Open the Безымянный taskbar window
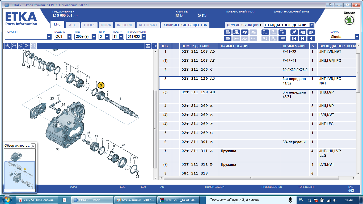The width and height of the screenshot is (363, 204). 135,200
